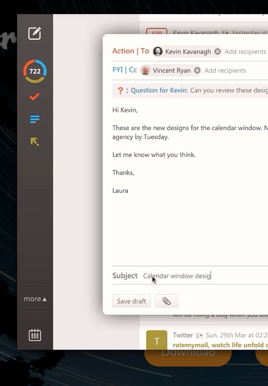Select the Vincent Ryan recipient chip
268x386 pixels.
(x=171, y=70)
